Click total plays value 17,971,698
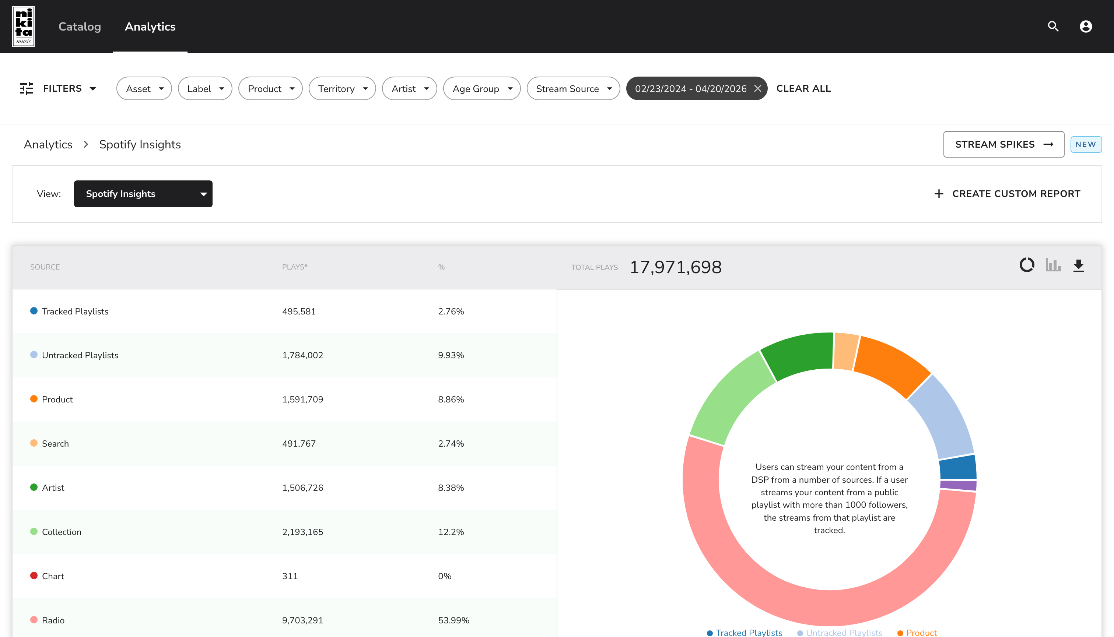 pyautogui.click(x=675, y=267)
